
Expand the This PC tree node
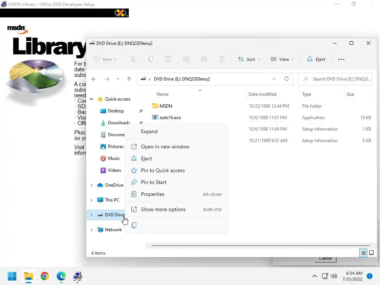tap(92, 200)
